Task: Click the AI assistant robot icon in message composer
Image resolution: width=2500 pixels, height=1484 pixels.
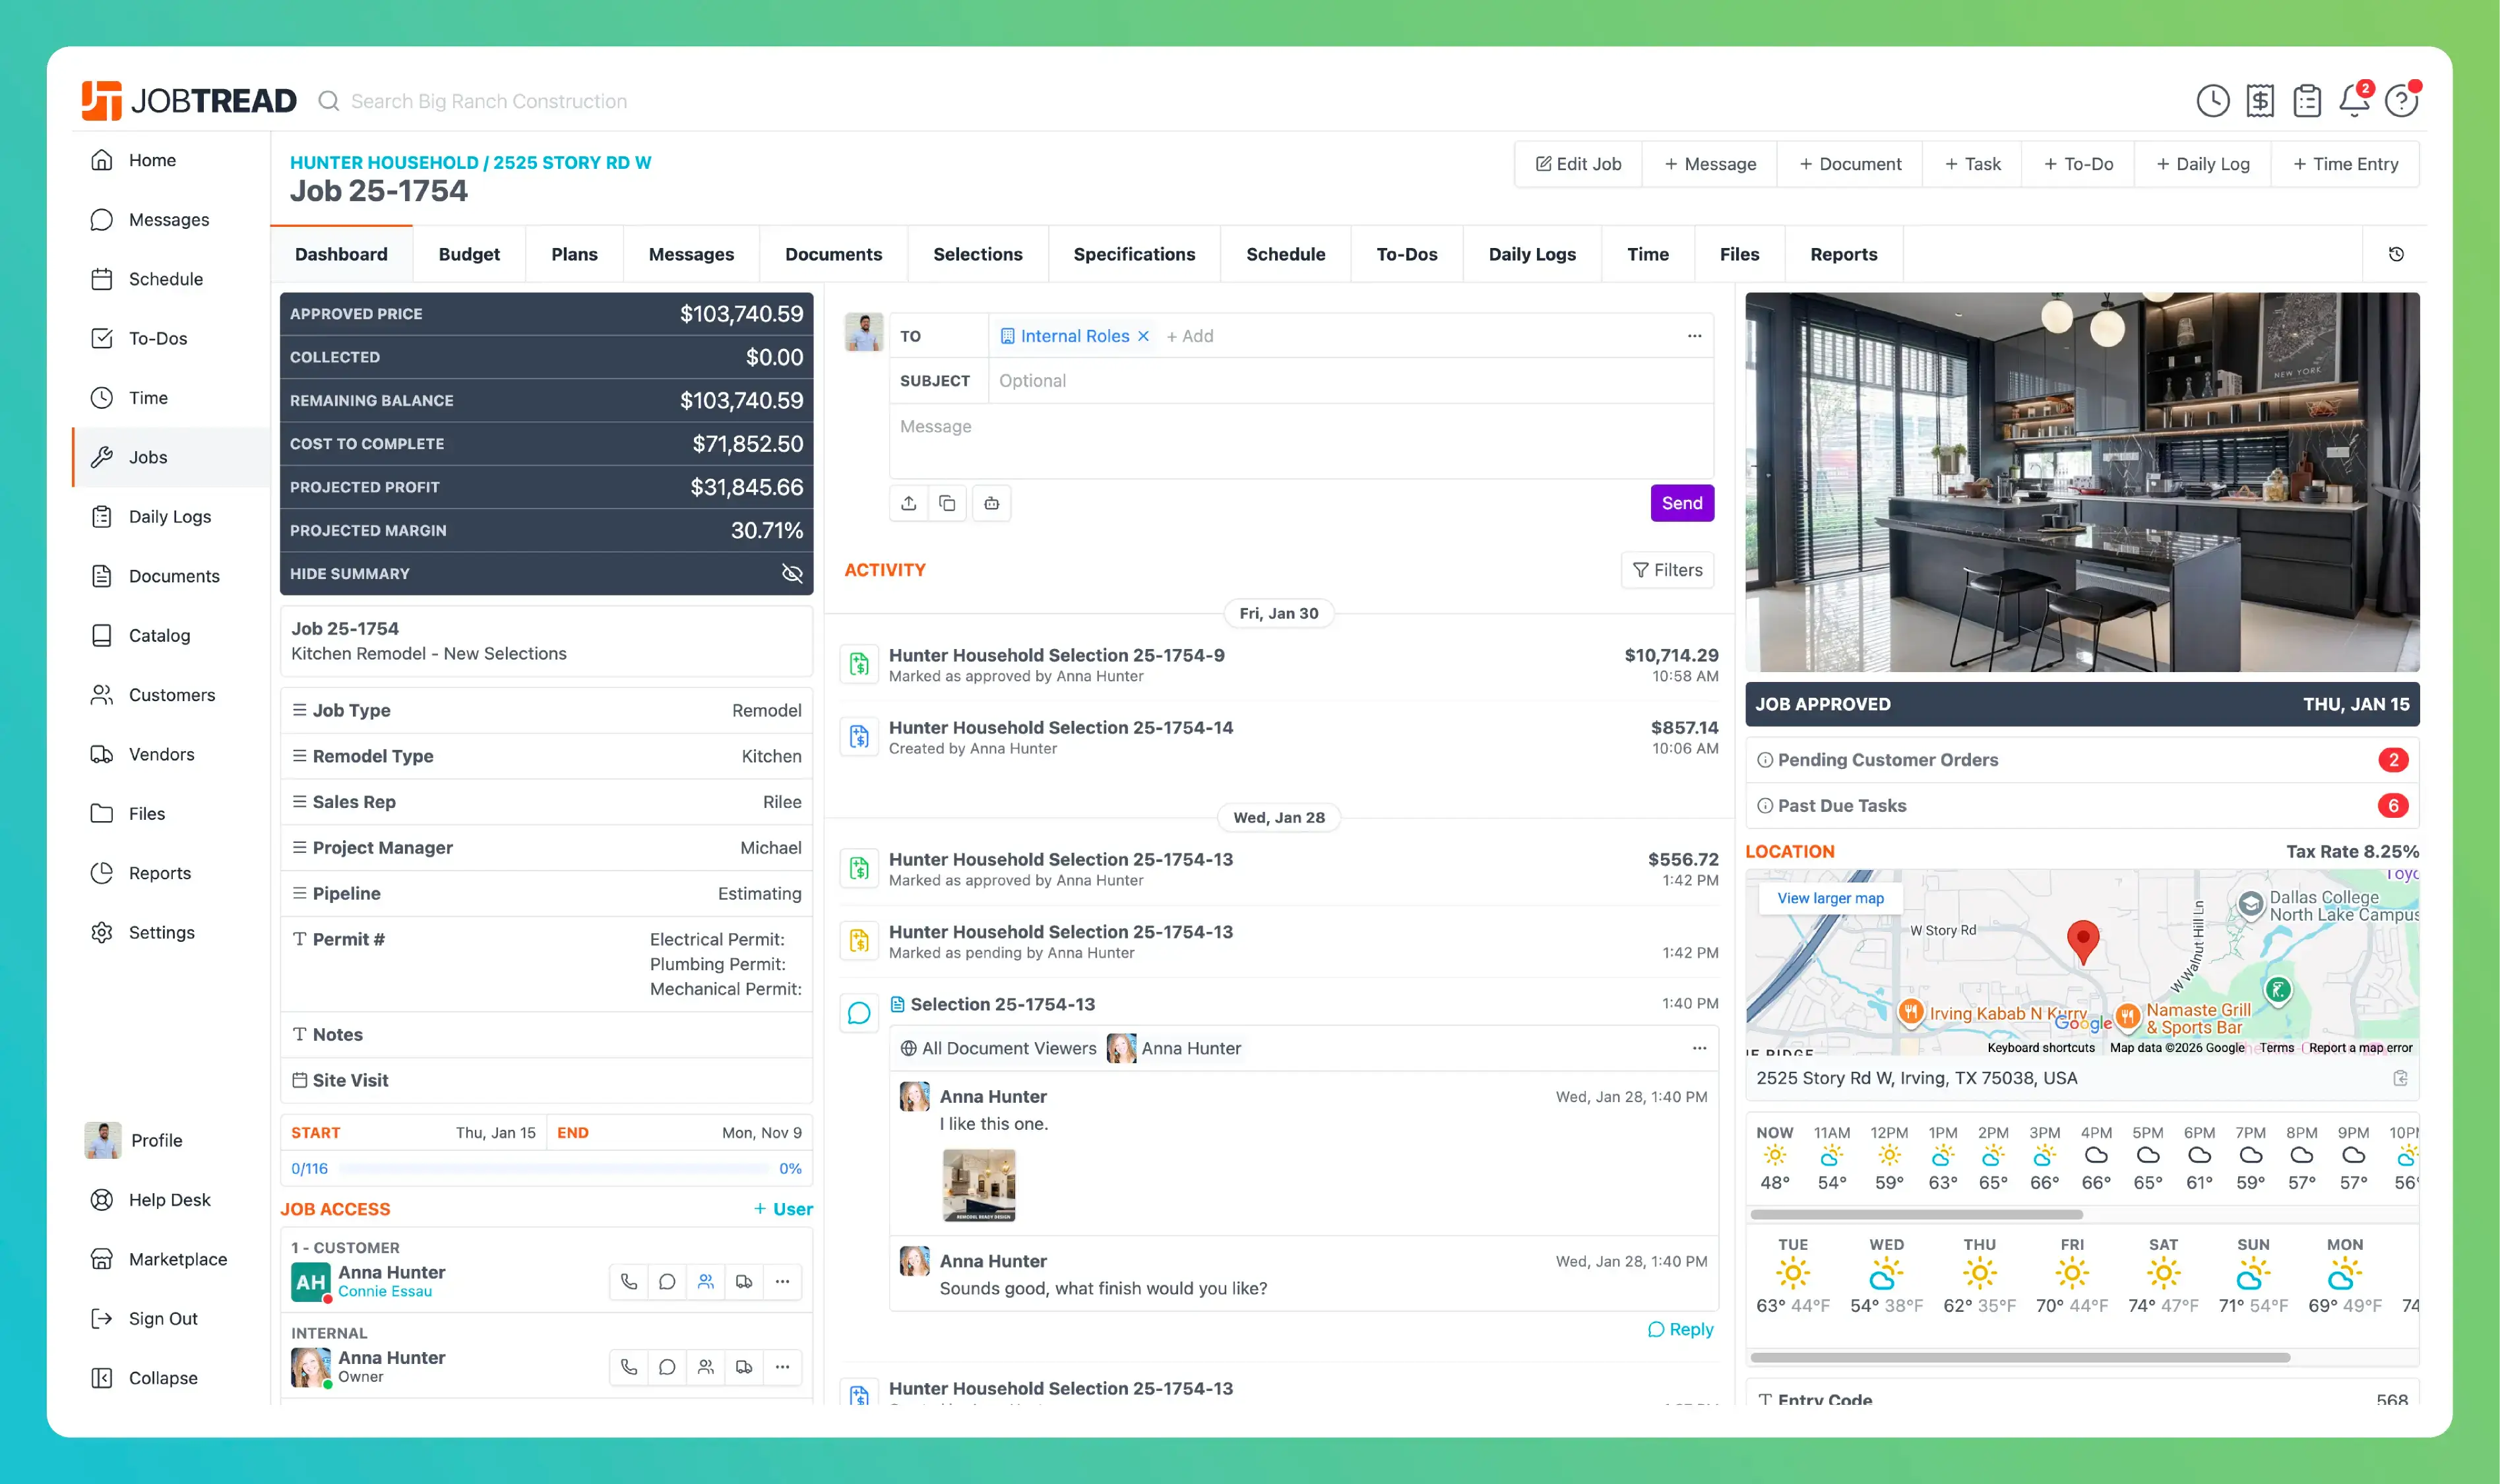Action: [x=991, y=503]
